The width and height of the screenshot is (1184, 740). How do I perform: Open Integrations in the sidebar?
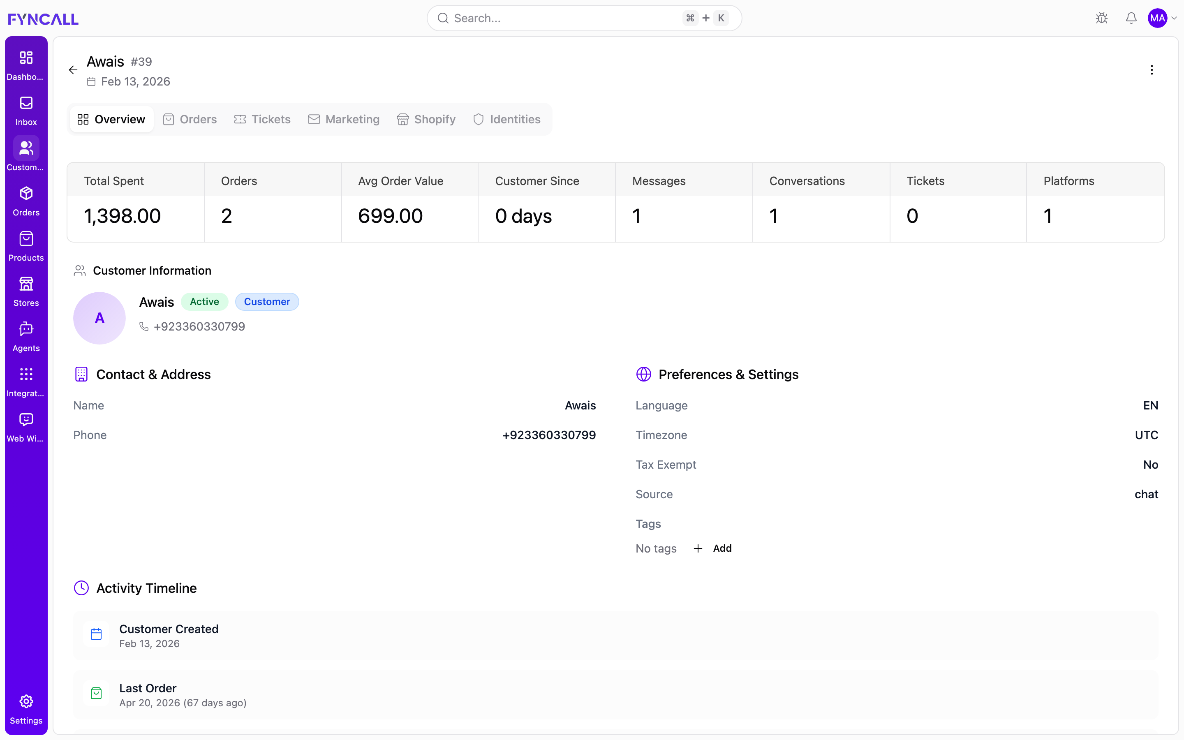pos(26,382)
